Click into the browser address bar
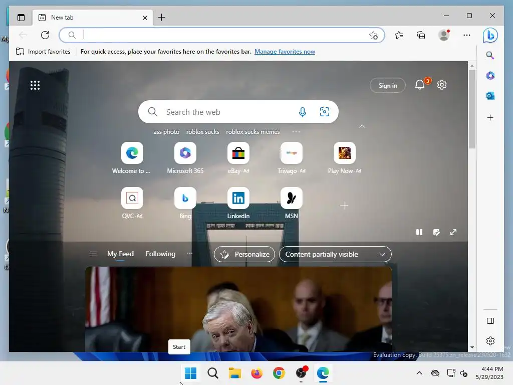Screen dimensions: 513x385 (x=221, y=35)
